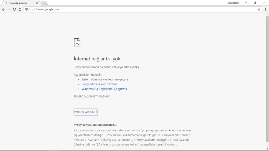Click the ERR_PROXY_CONNECTION_FAILED error code text
This screenshot has height=151, width=269.
[92, 96]
